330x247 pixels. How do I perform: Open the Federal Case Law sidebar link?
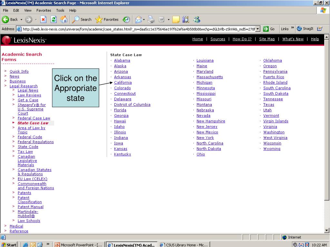(x=34, y=118)
